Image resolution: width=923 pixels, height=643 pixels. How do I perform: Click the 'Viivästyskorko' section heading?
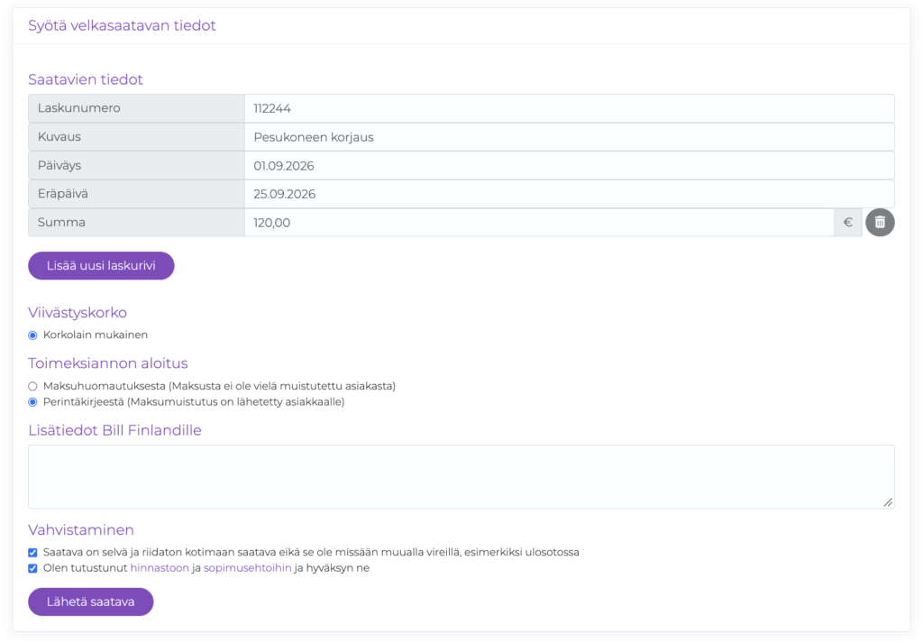pos(78,313)
